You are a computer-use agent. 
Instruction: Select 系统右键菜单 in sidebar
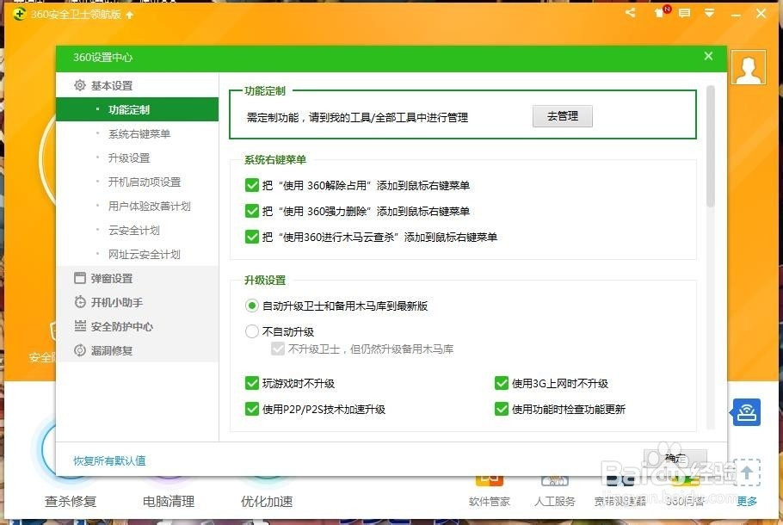click(x=138, y=133)
